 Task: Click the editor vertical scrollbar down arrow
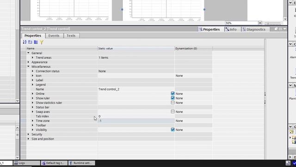(x=285, y=19)
